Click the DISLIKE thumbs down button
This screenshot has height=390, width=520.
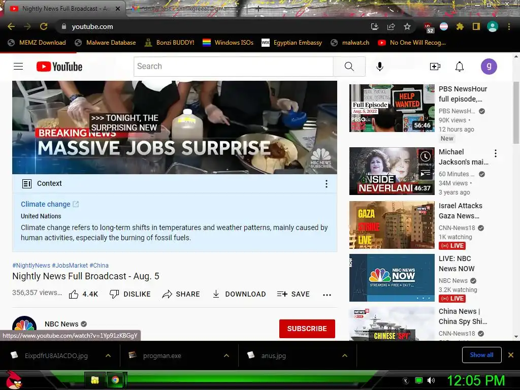130,294
